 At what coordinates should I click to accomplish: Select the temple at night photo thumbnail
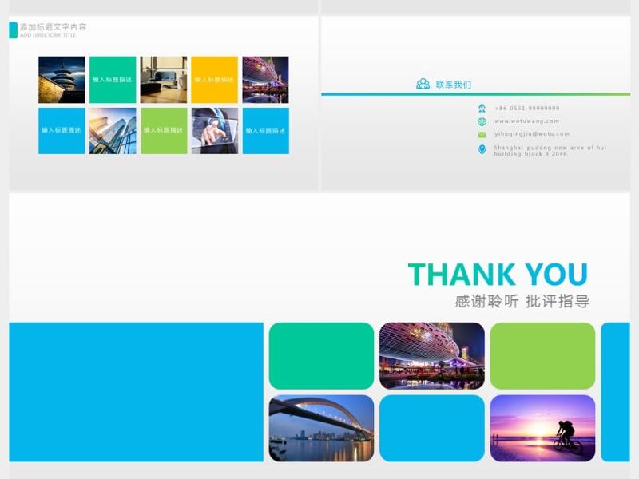62,80
